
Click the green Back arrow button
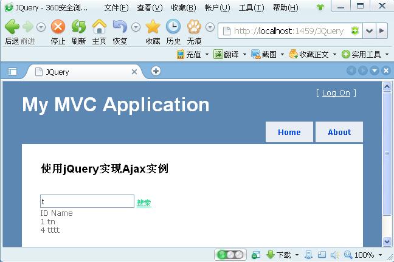pos(12,27)
